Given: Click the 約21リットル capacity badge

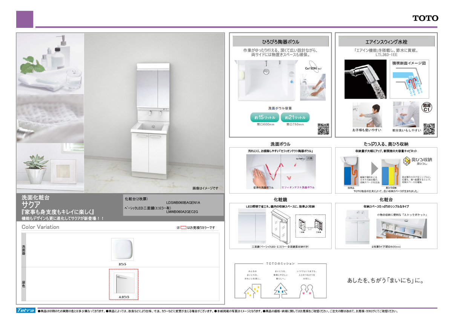Looking at the screenshot, I should point(295,117).
